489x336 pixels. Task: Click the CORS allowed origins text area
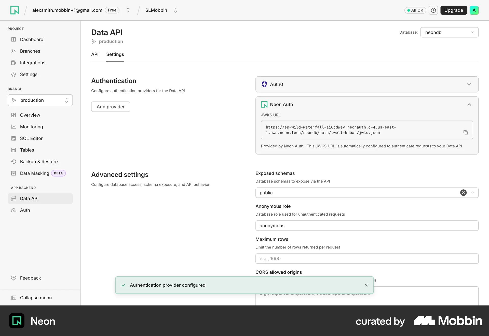click(367, 296)
